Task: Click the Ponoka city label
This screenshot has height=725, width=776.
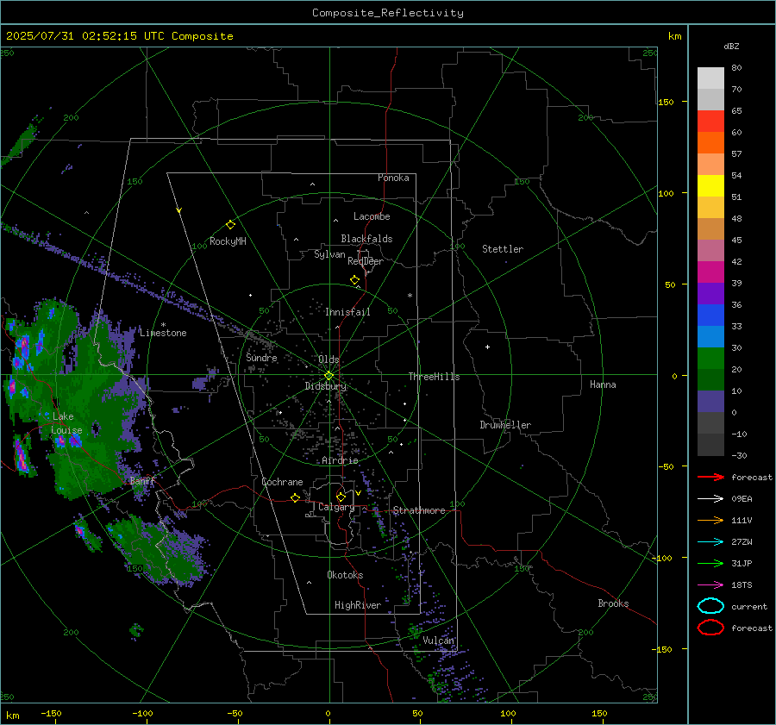Action: [393, 178]
